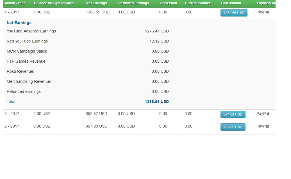Click PayPal in the 2 - 2017 row

(263, 126)
